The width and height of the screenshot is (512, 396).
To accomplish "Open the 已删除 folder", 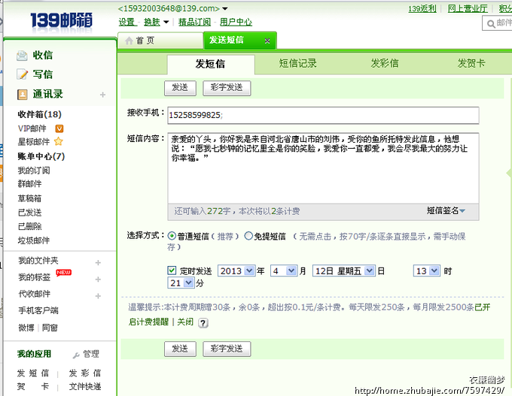I will (x=29, y=226).
